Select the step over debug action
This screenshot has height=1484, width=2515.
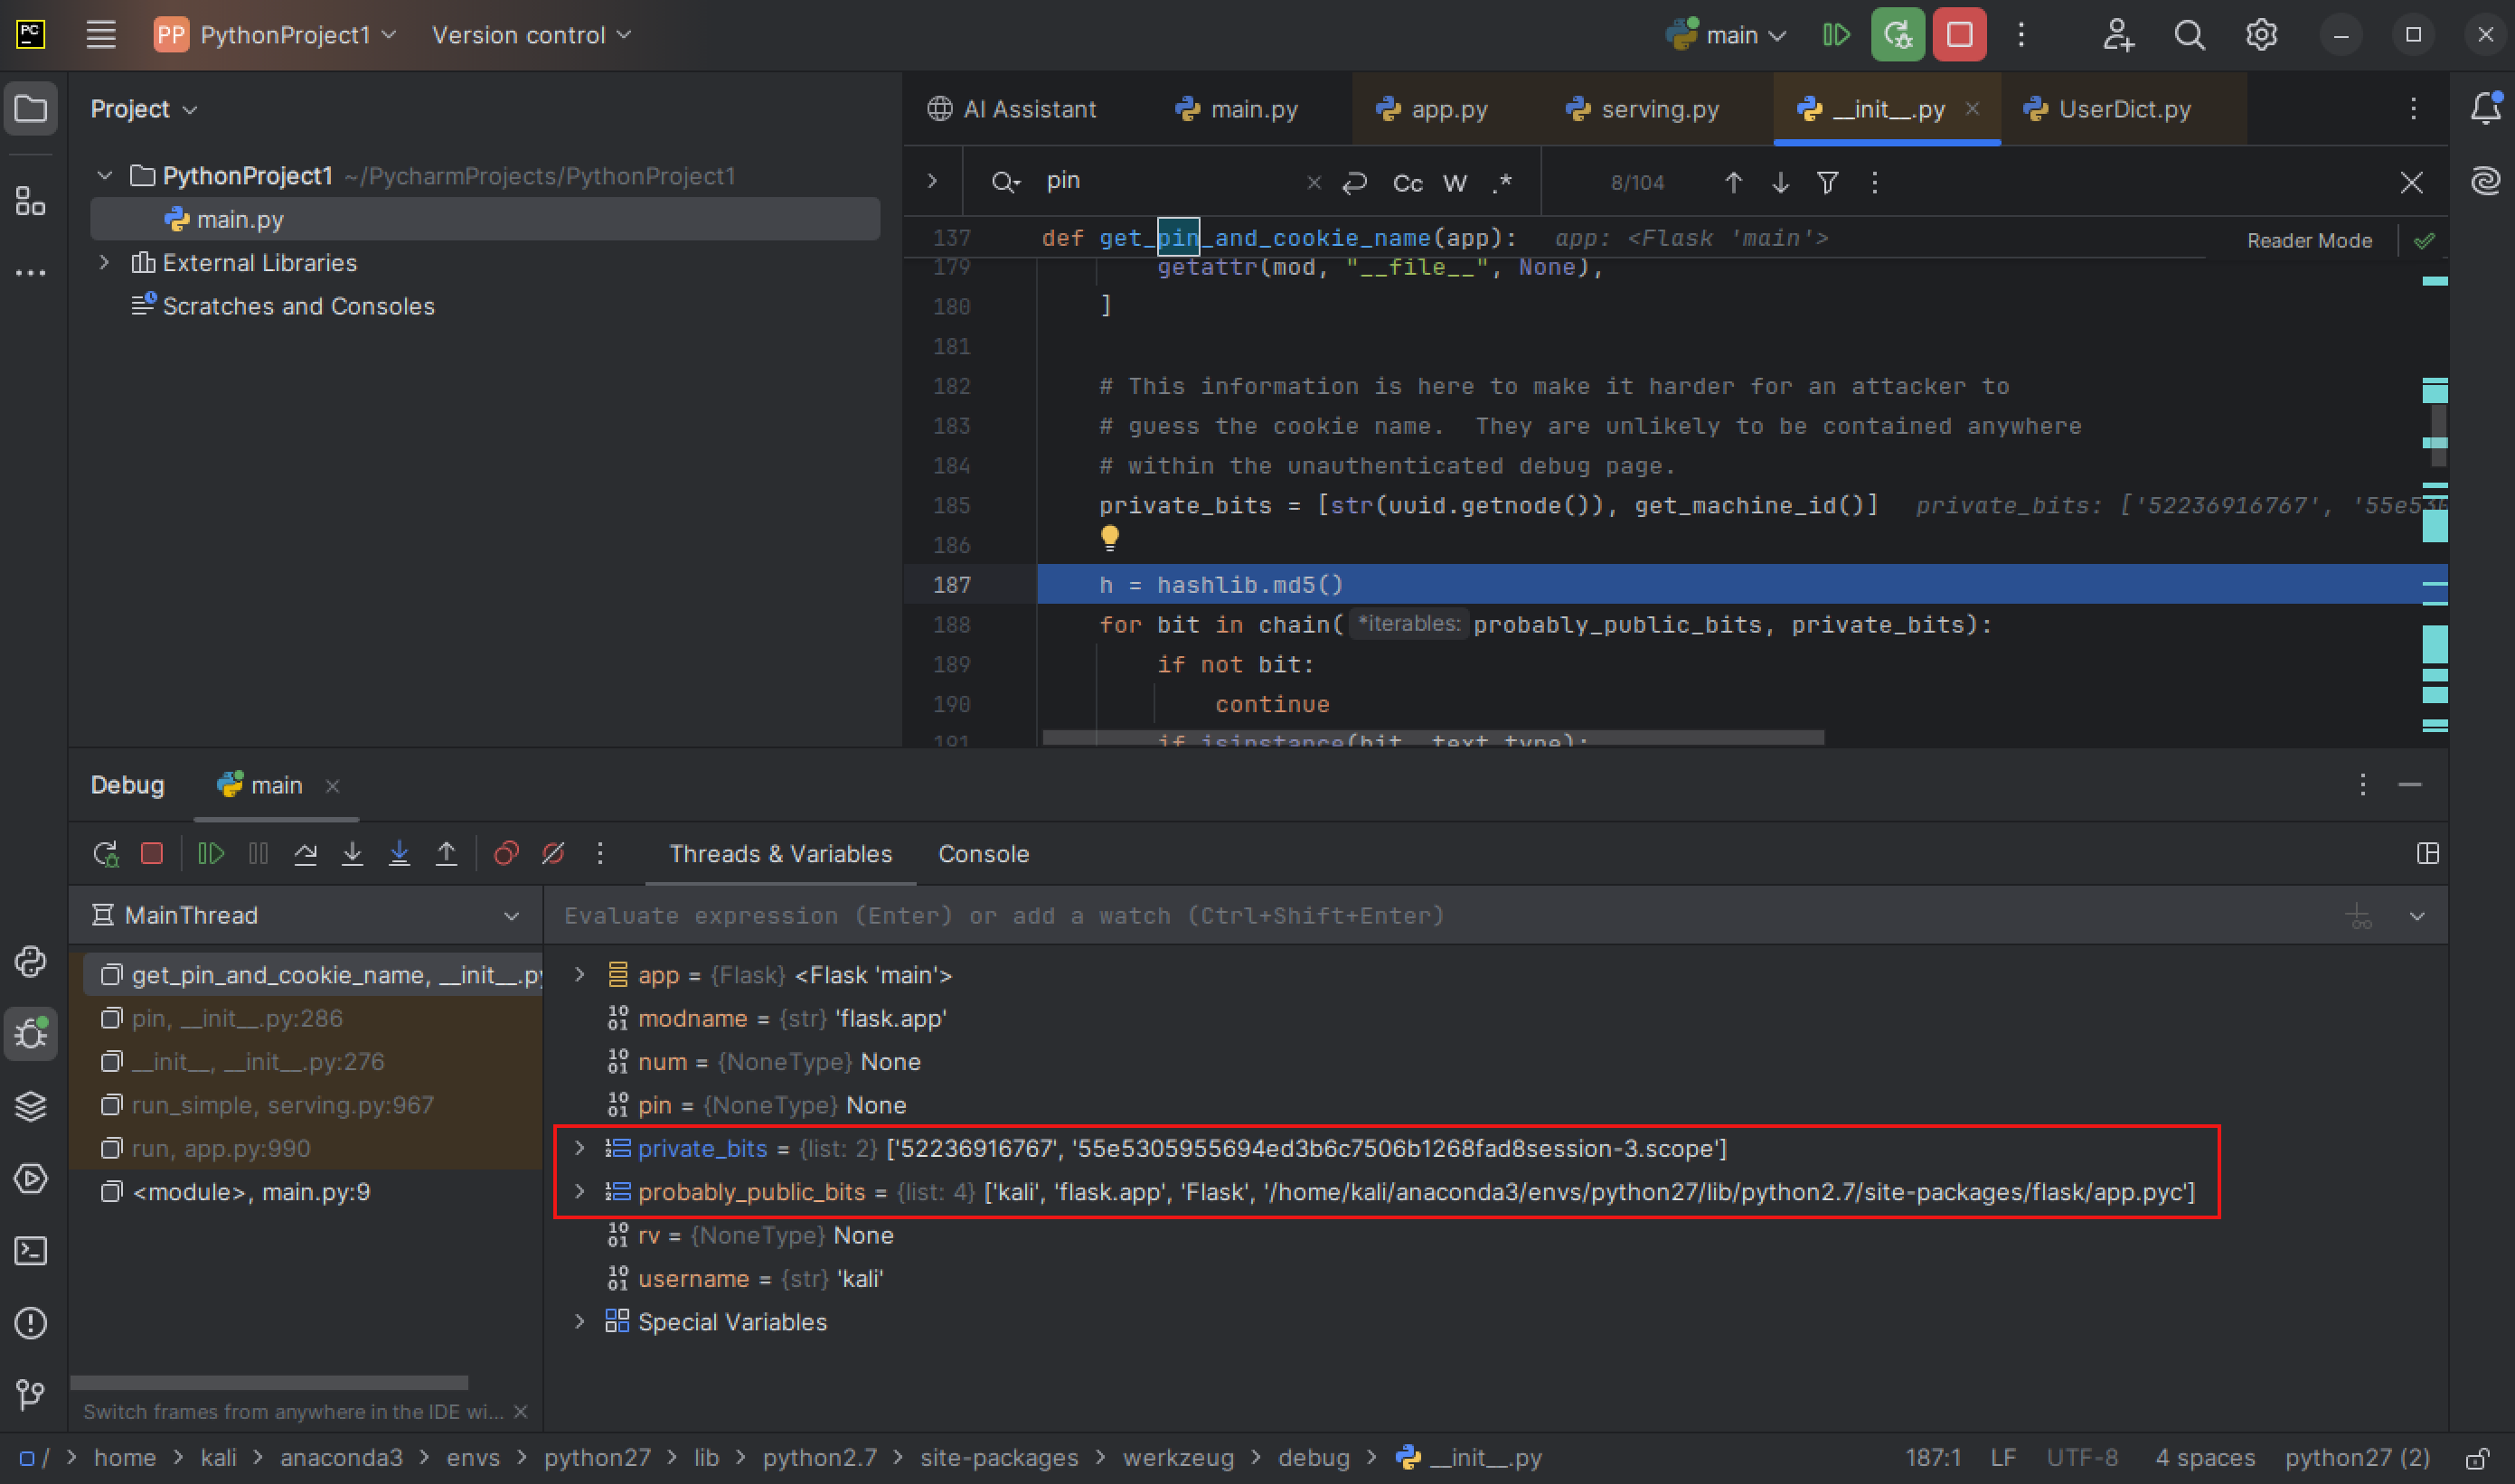(x=306, y=853)
